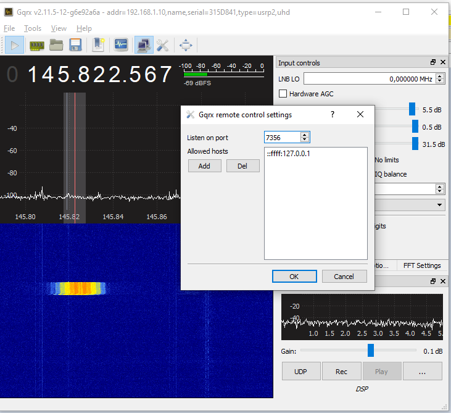This screenshot has height=413, width=451.
Task: Click the 0.5 dB gain slider handle
Action: [x=415, y=127]
